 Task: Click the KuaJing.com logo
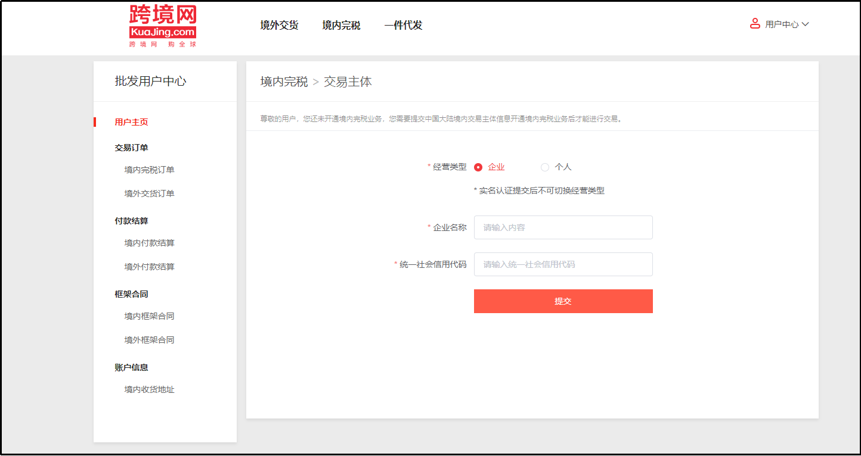(162, 26)
